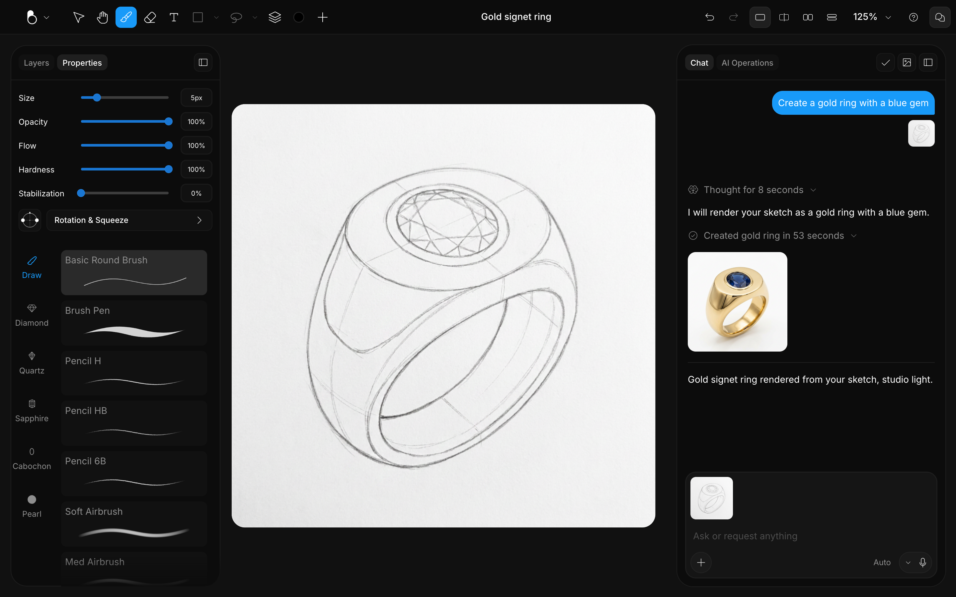Open the black color swatch
This screenshot has width=956, height=597.
click(299, 17)
